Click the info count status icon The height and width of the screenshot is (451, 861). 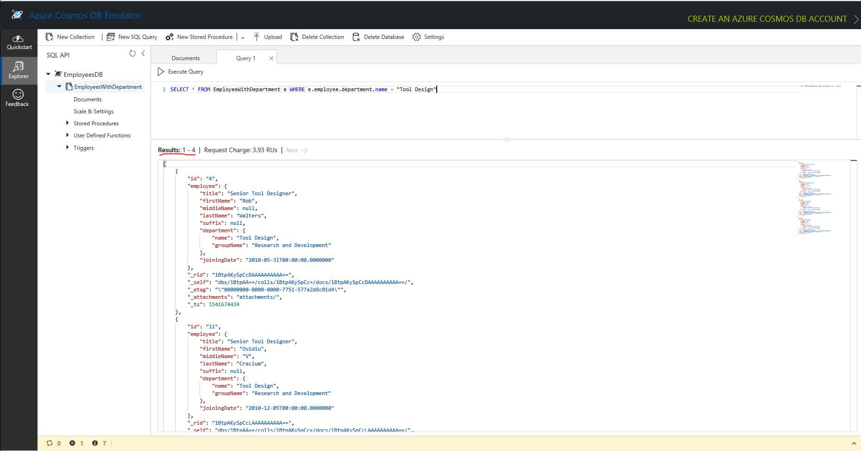pos(95,443)
